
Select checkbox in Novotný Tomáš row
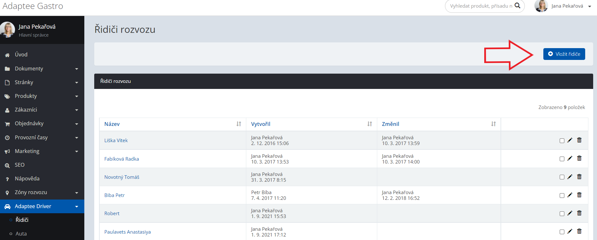[562, 177]
